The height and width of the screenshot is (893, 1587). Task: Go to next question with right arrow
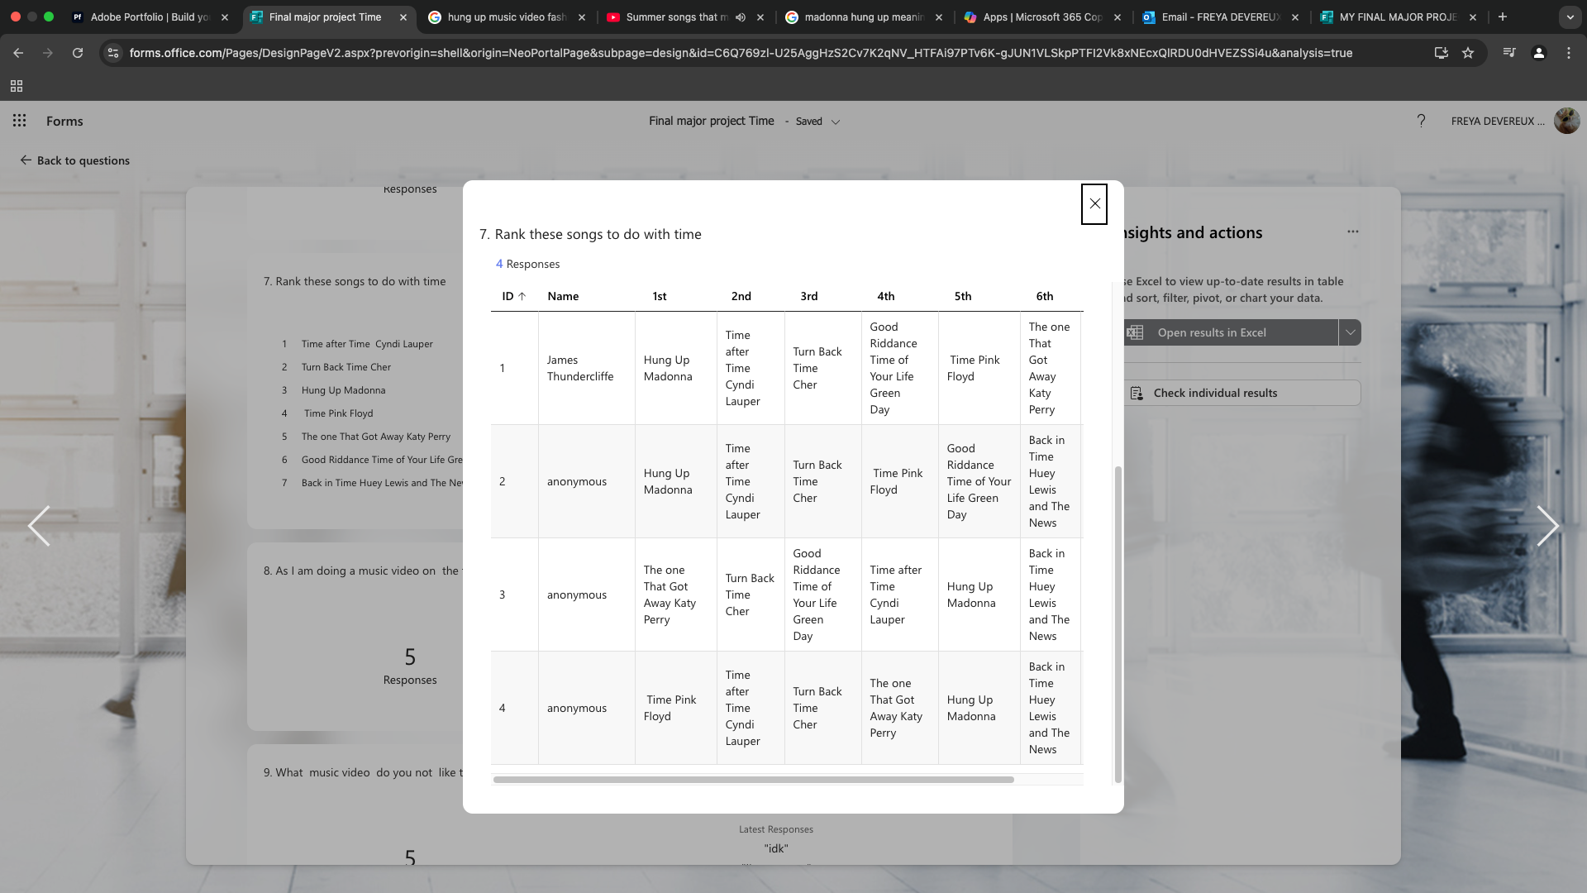point(1547,526)
